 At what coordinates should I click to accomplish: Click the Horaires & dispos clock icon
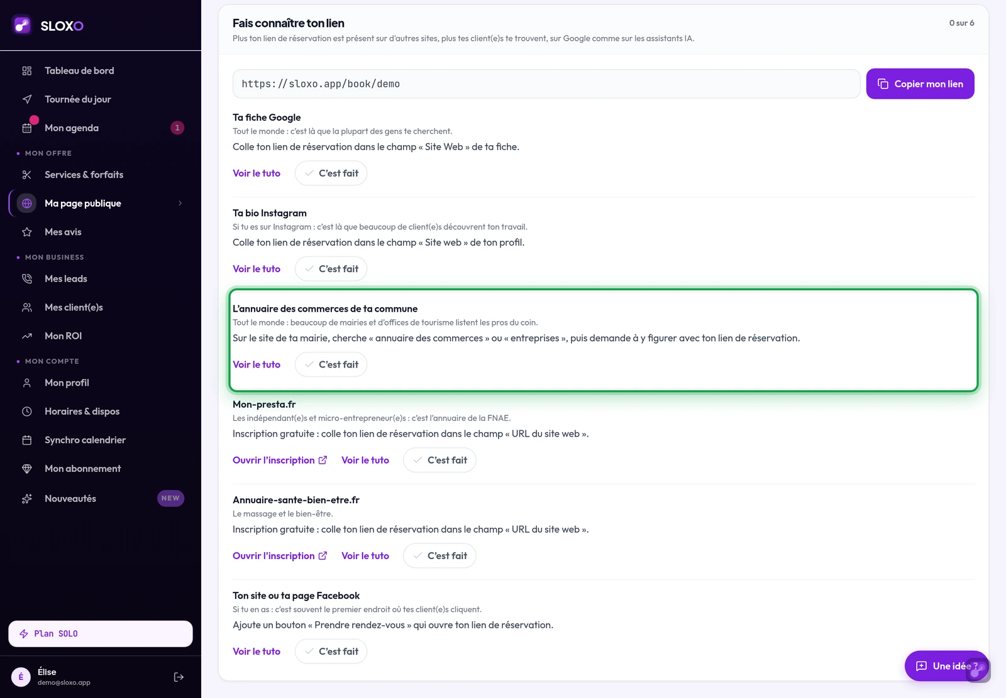tap(27, 412)
